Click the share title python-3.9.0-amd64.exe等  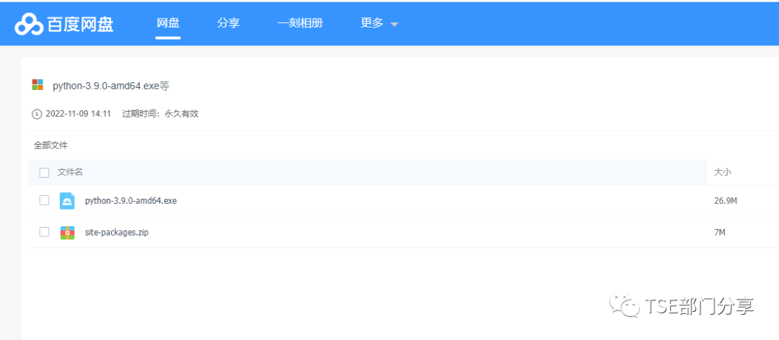tap(111, 86)
